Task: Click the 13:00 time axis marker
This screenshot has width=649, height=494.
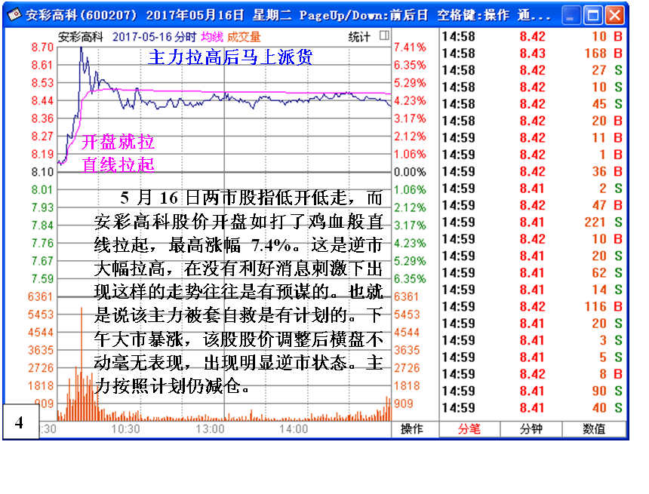Action: pos(210,429)
